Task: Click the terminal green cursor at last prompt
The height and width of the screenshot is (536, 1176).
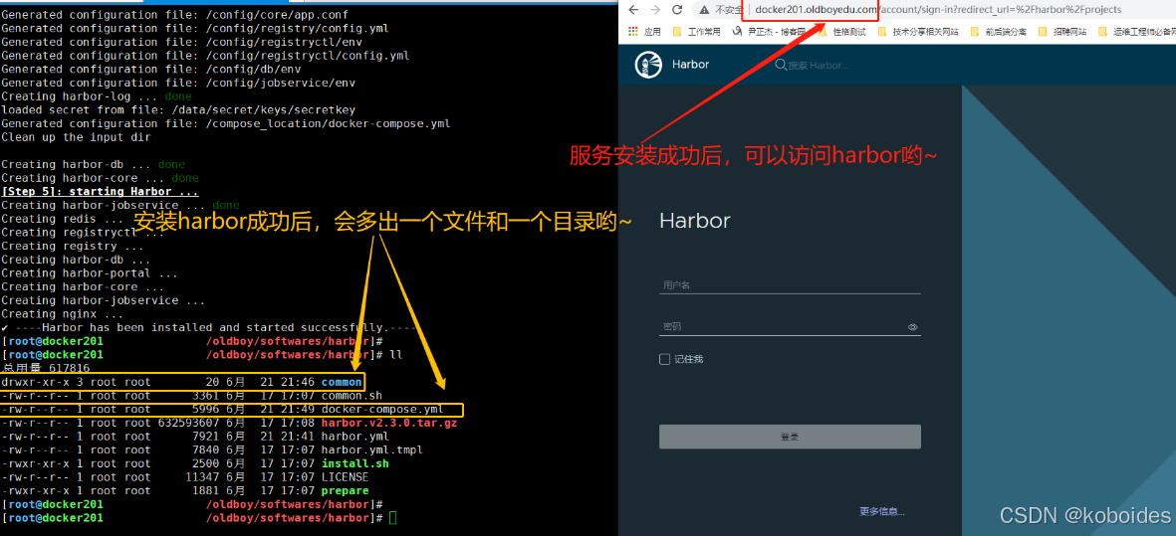Action: coord(393,518)
